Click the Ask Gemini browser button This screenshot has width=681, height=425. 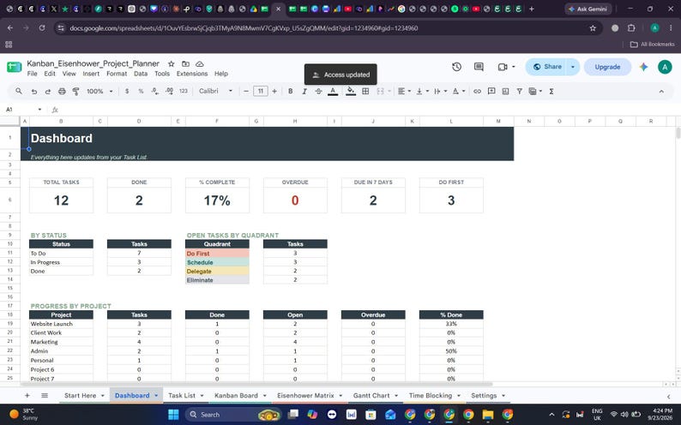(x=588, y=9)
